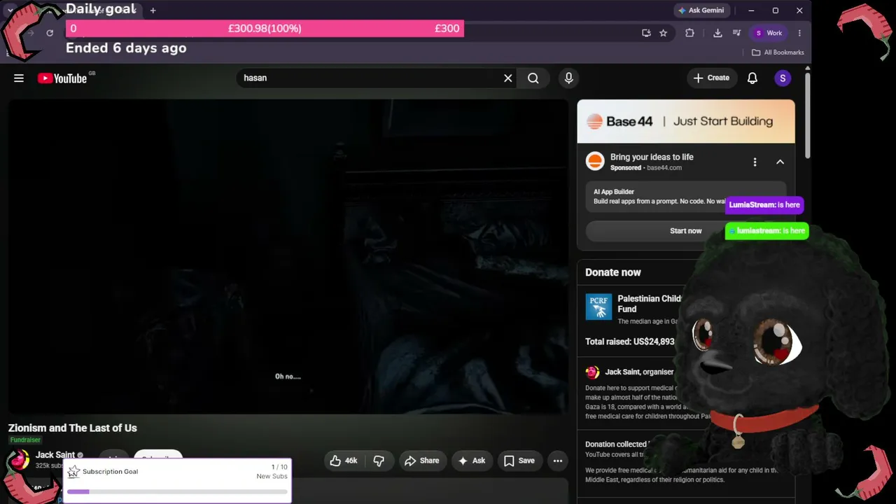
Task: Click the PCRF charity logo
Action: (x=598, y=307)
